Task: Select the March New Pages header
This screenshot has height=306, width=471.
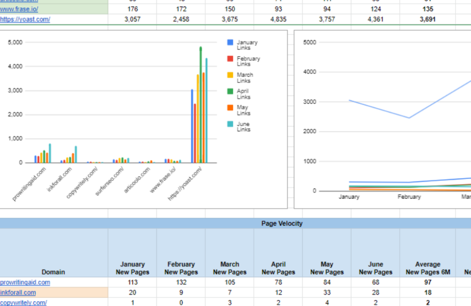Action: point(230,253)
